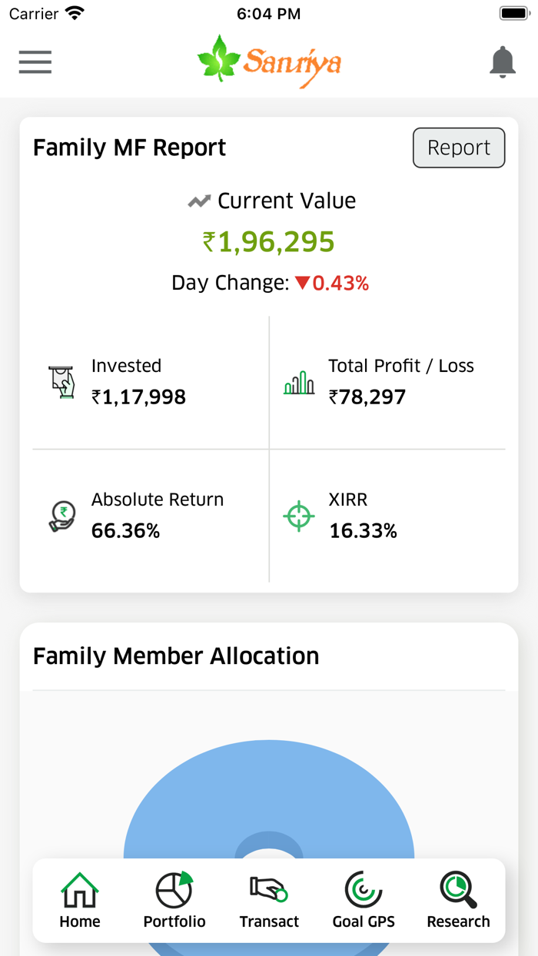Open Portfolio using the pie chart icon
The image size is (538, 956).
click(x=174, y=891)
